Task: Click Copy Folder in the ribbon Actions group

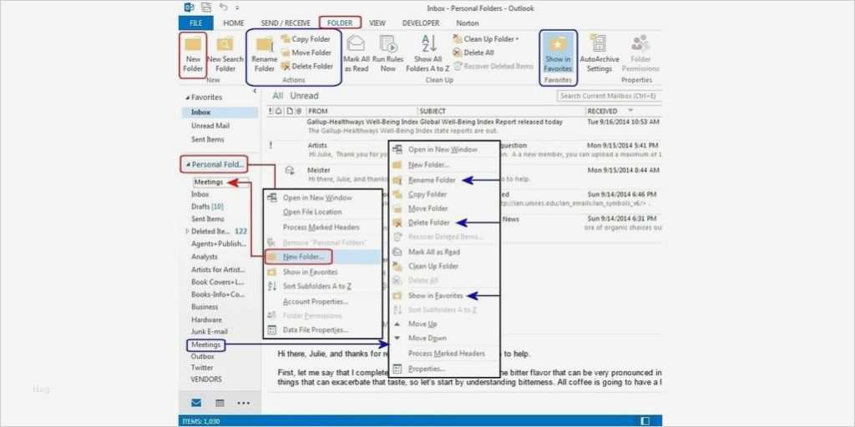Action: click(x=306, y=39)
